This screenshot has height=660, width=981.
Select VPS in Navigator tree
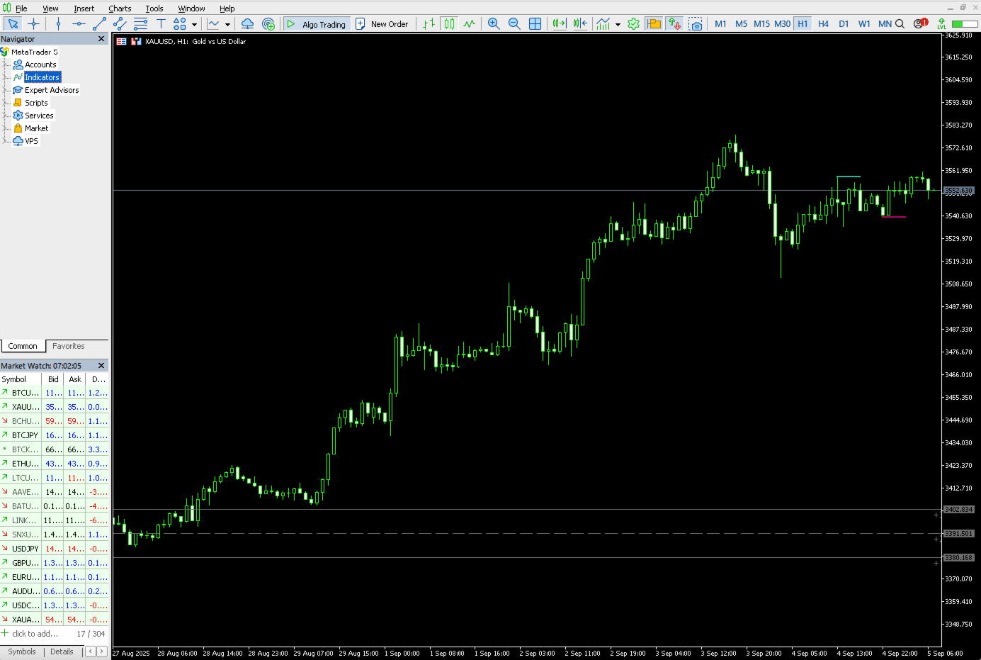point(31,141)
